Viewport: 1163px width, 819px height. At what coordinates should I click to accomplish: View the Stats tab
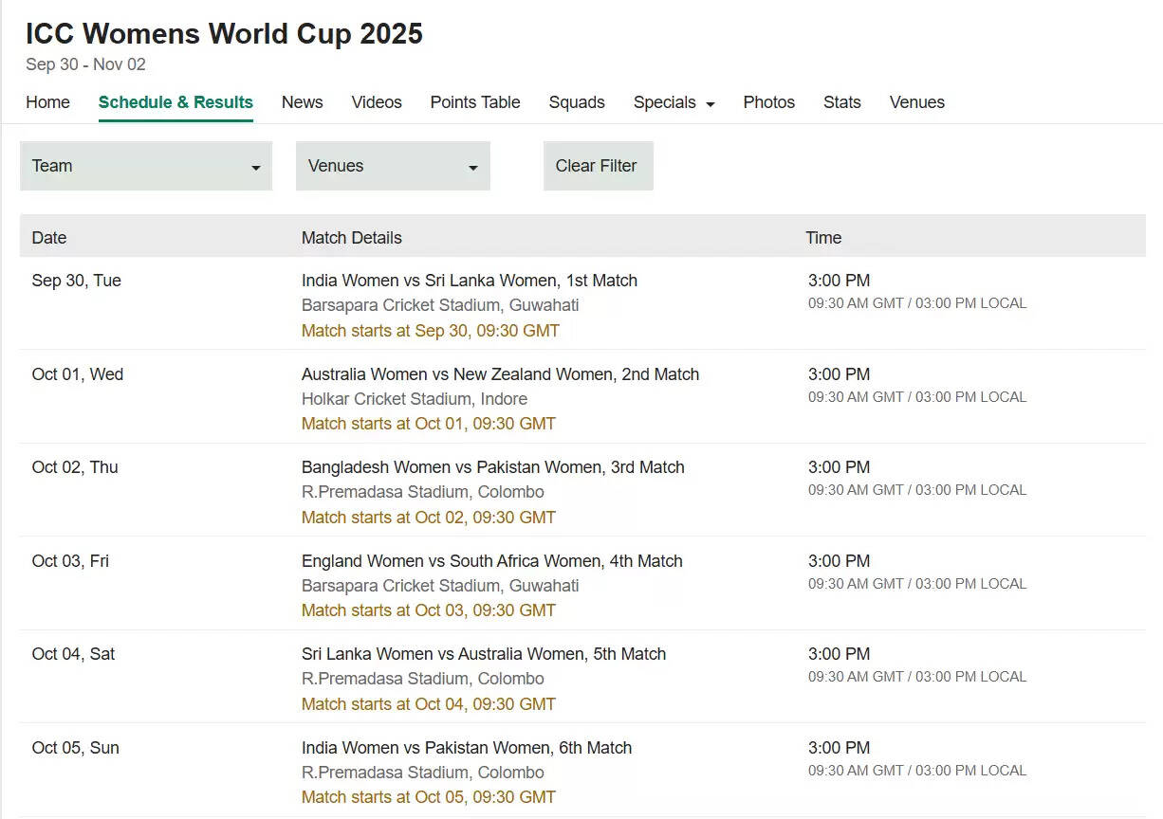pos(842,102)
